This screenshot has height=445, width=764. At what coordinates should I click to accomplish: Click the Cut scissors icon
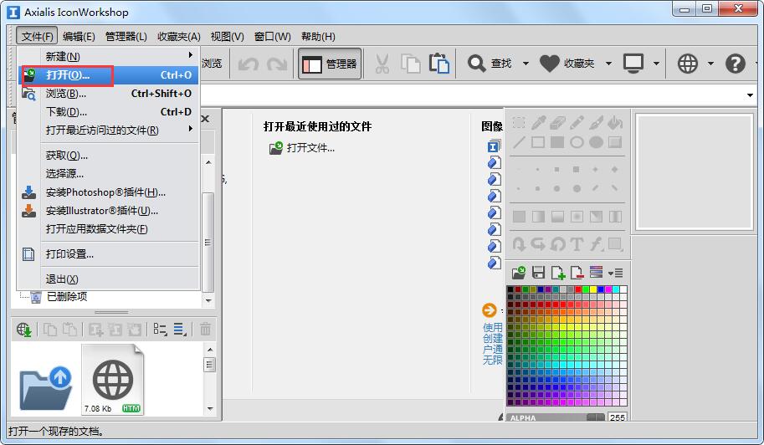(x=382, y=64)
